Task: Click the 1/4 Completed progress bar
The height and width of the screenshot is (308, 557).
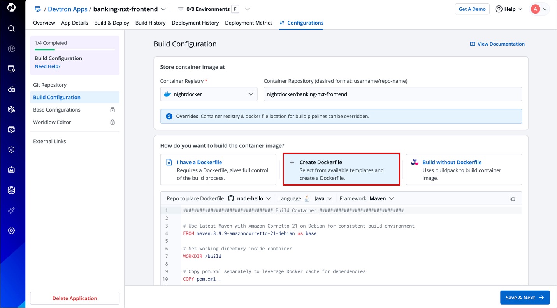Action: 75,49
